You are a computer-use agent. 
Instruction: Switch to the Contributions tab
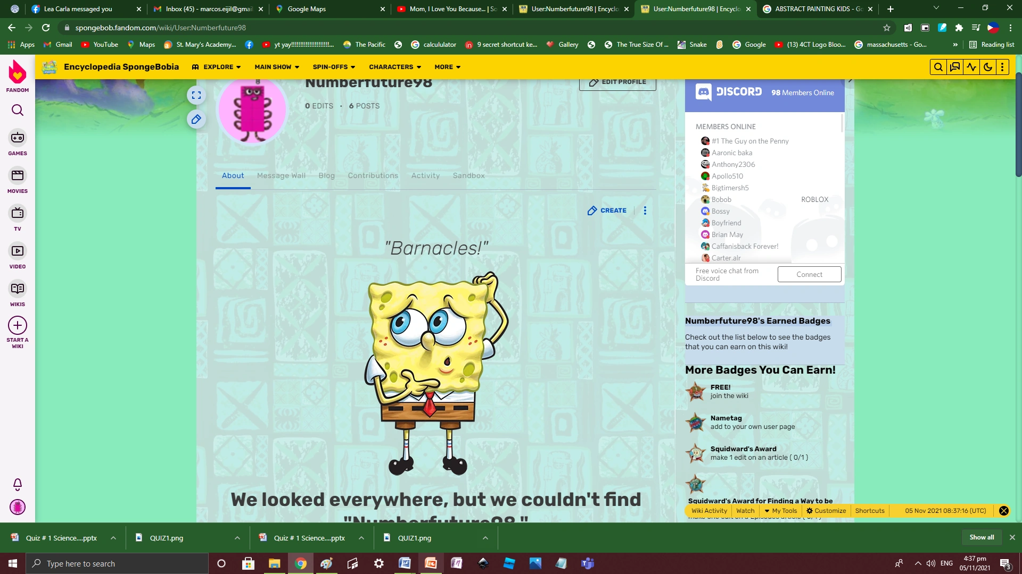373,176
